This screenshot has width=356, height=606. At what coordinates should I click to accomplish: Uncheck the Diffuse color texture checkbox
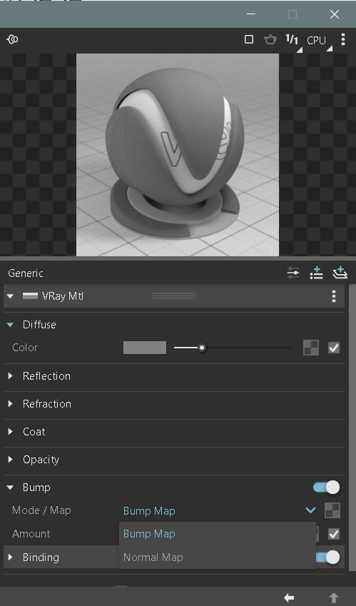pos(334,348)
